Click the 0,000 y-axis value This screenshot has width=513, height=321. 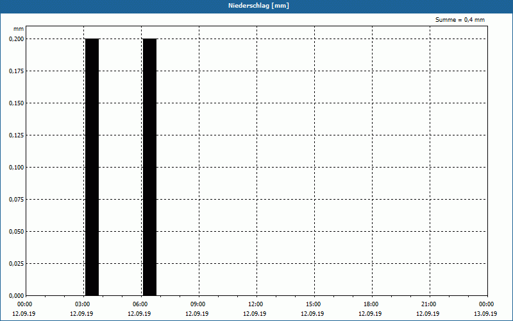pyautogui.click(x=17, y=296)
